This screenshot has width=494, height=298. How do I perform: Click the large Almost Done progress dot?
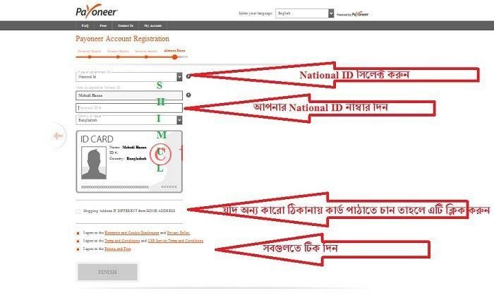tap(174, 57)
